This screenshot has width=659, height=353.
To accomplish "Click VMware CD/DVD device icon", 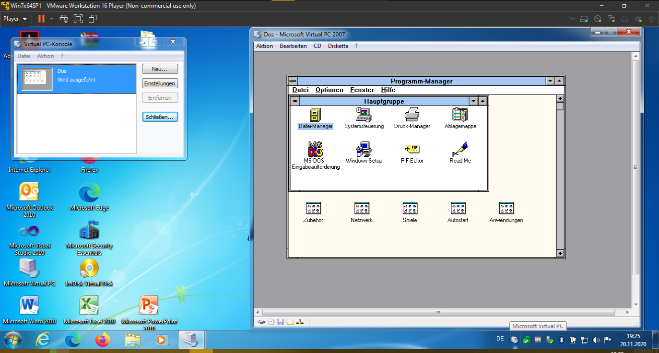I will pos(598,19).
